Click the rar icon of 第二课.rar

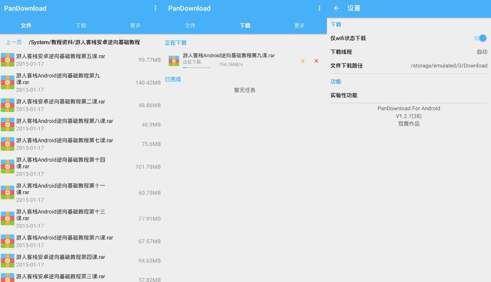(x=8, y=105)
